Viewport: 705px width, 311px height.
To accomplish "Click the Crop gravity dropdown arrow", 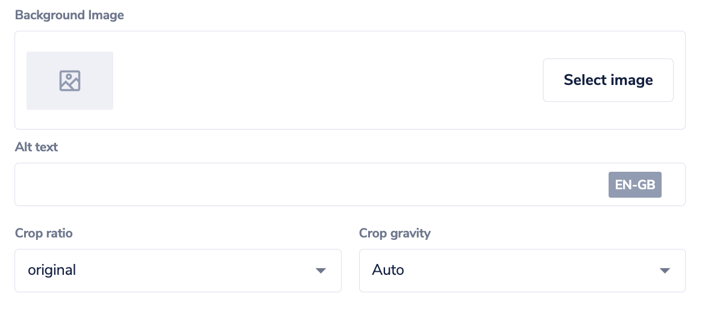I will click(665, 271).
